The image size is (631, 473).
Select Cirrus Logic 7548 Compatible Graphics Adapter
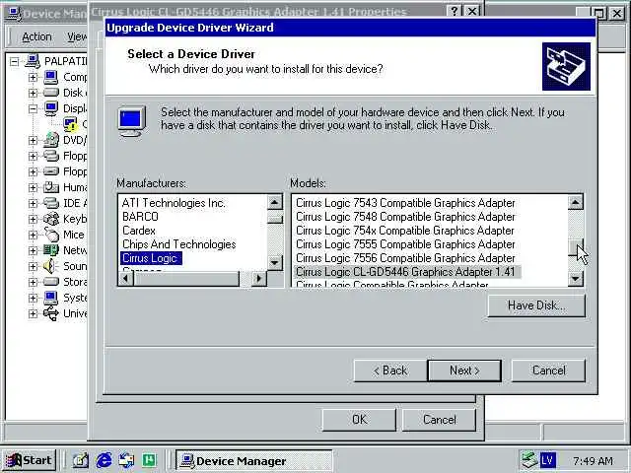coord(405,217)
